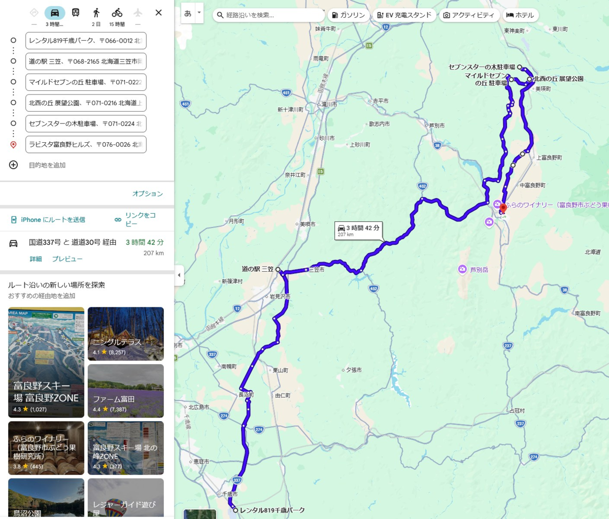Screen dimensions: 609x519
Task: Filter by アクティビティ
Action: click(468, 15)
